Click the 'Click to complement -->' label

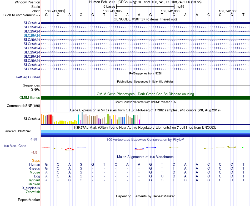pos(22,15)
